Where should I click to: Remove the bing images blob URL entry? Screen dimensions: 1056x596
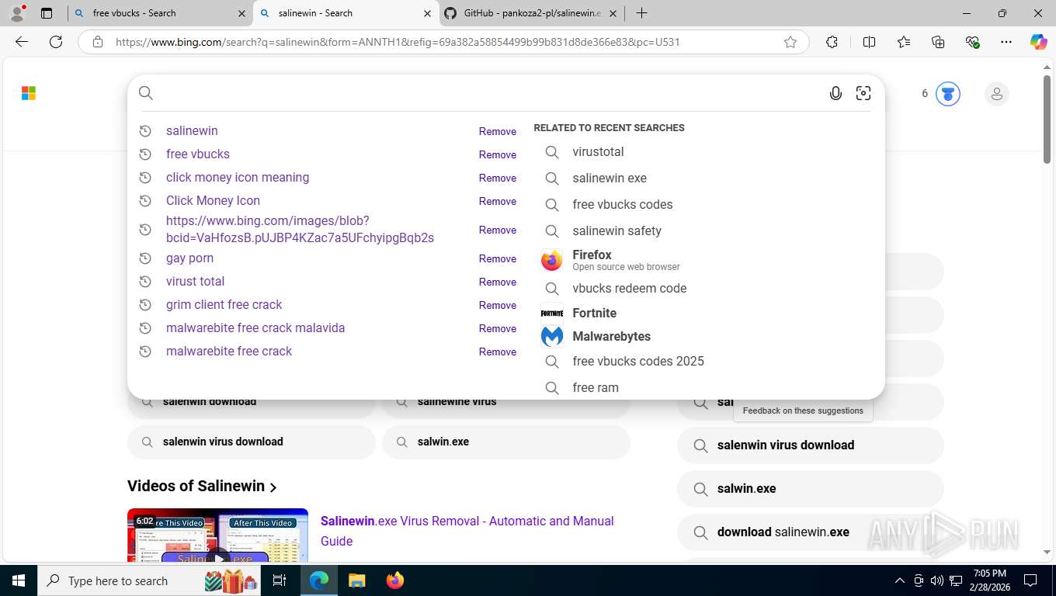(498, 230)
